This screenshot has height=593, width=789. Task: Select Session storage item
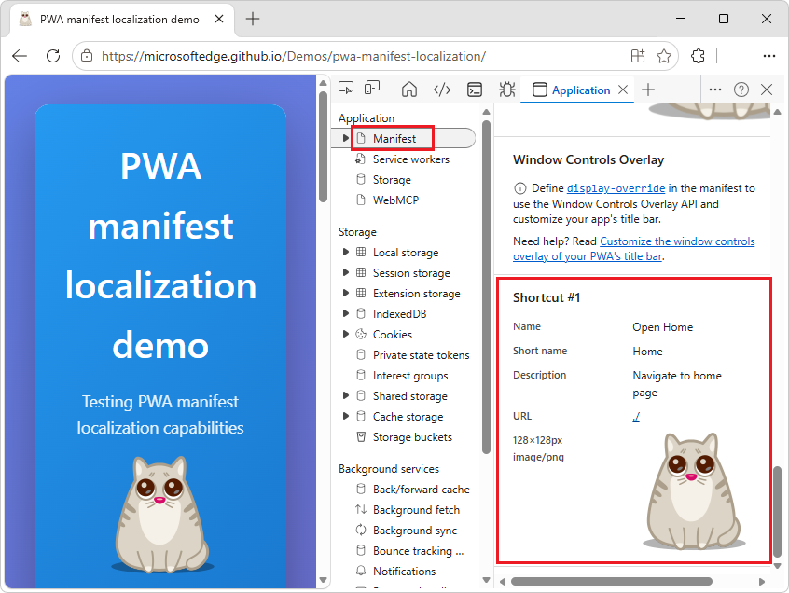411,273
